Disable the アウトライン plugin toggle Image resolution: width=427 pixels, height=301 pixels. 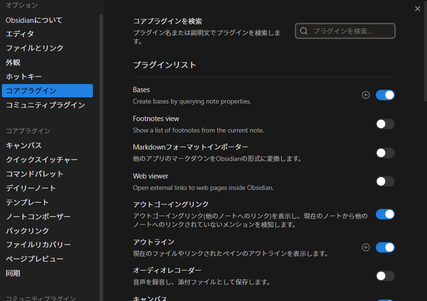(385, 247)
